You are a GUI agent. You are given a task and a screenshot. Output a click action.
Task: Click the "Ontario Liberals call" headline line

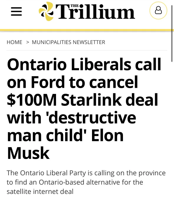(84, 64)
